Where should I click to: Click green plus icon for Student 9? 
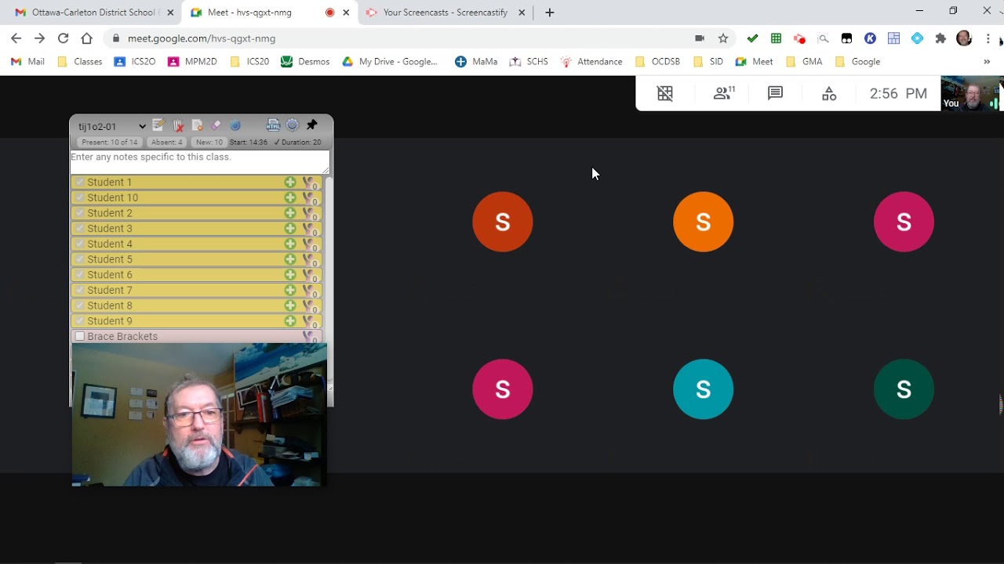[x=290, y=320]
